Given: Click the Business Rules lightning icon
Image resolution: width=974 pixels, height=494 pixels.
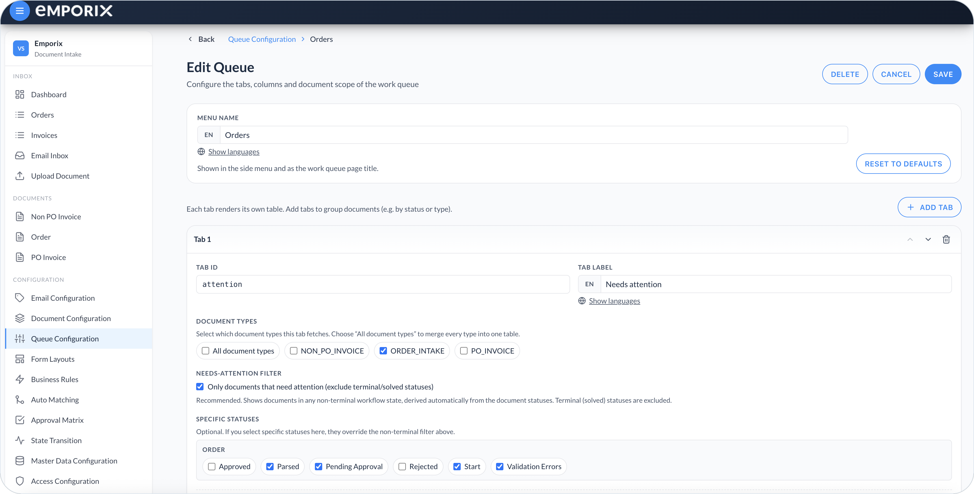Looking at the screenshot, I should pos(20,379).
